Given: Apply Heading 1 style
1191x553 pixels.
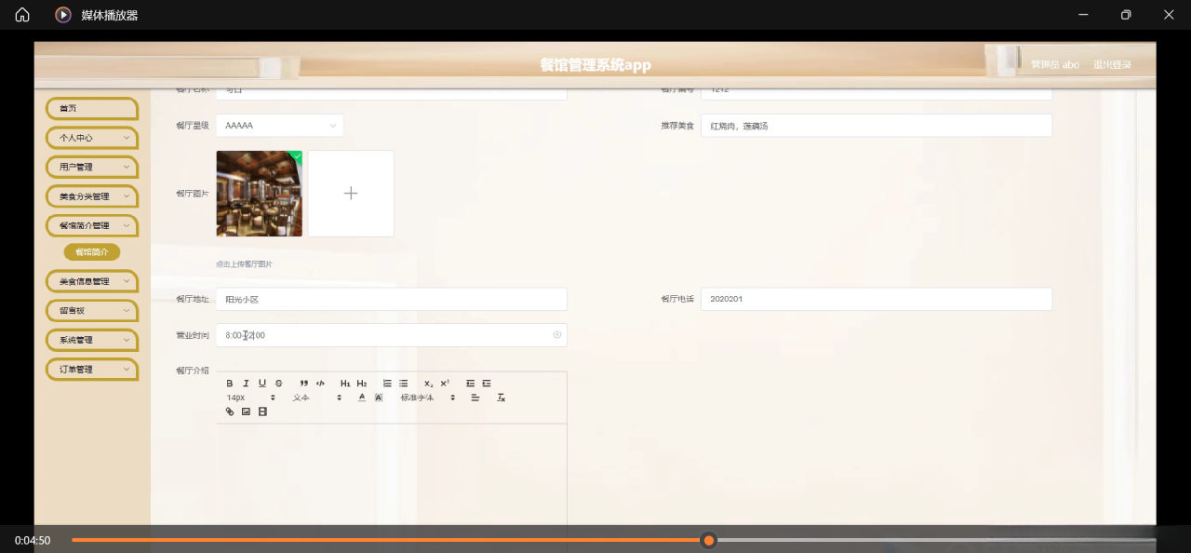Looking at the screenshot, I should click(345, 384).
